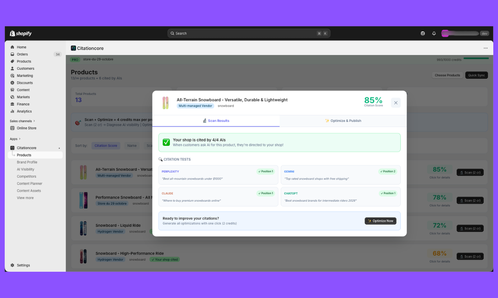
Task: Click Gemini Position 2 badge
Action: click(x=388, y=171)
